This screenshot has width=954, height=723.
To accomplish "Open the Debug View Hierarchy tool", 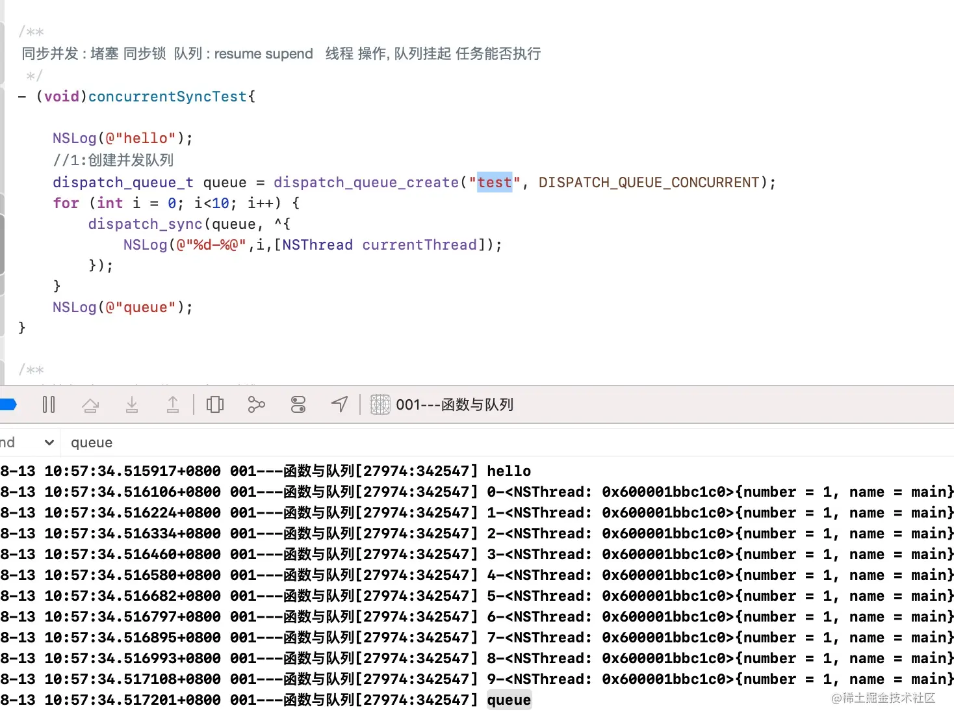I will click(x=215, y=404).
